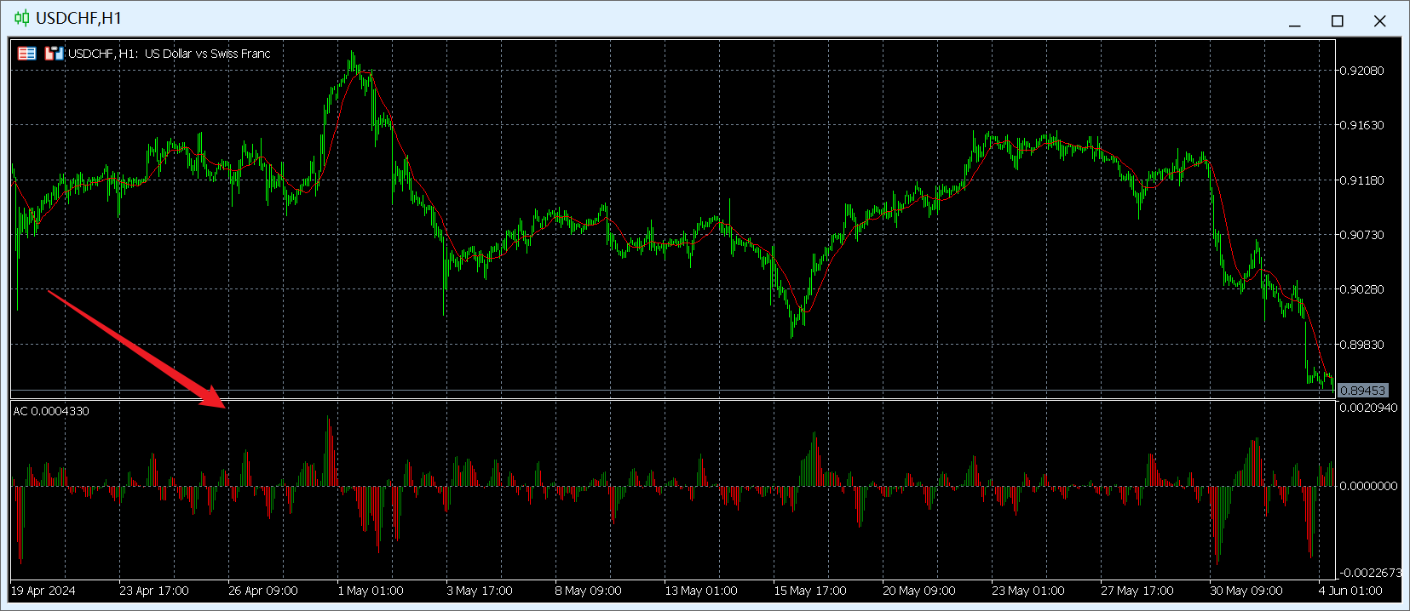Screen dimensions: 1410x611
Task: Click the 15 May 17:00 time label
Action: [x=809, y=591]
